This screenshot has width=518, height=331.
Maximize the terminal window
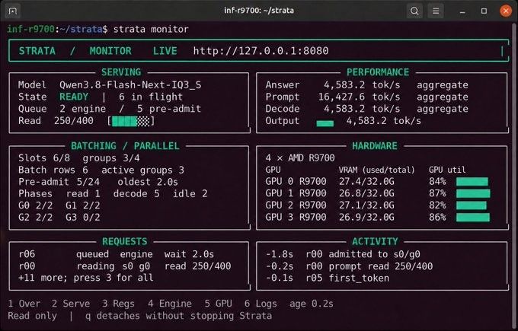pos(484,11)
